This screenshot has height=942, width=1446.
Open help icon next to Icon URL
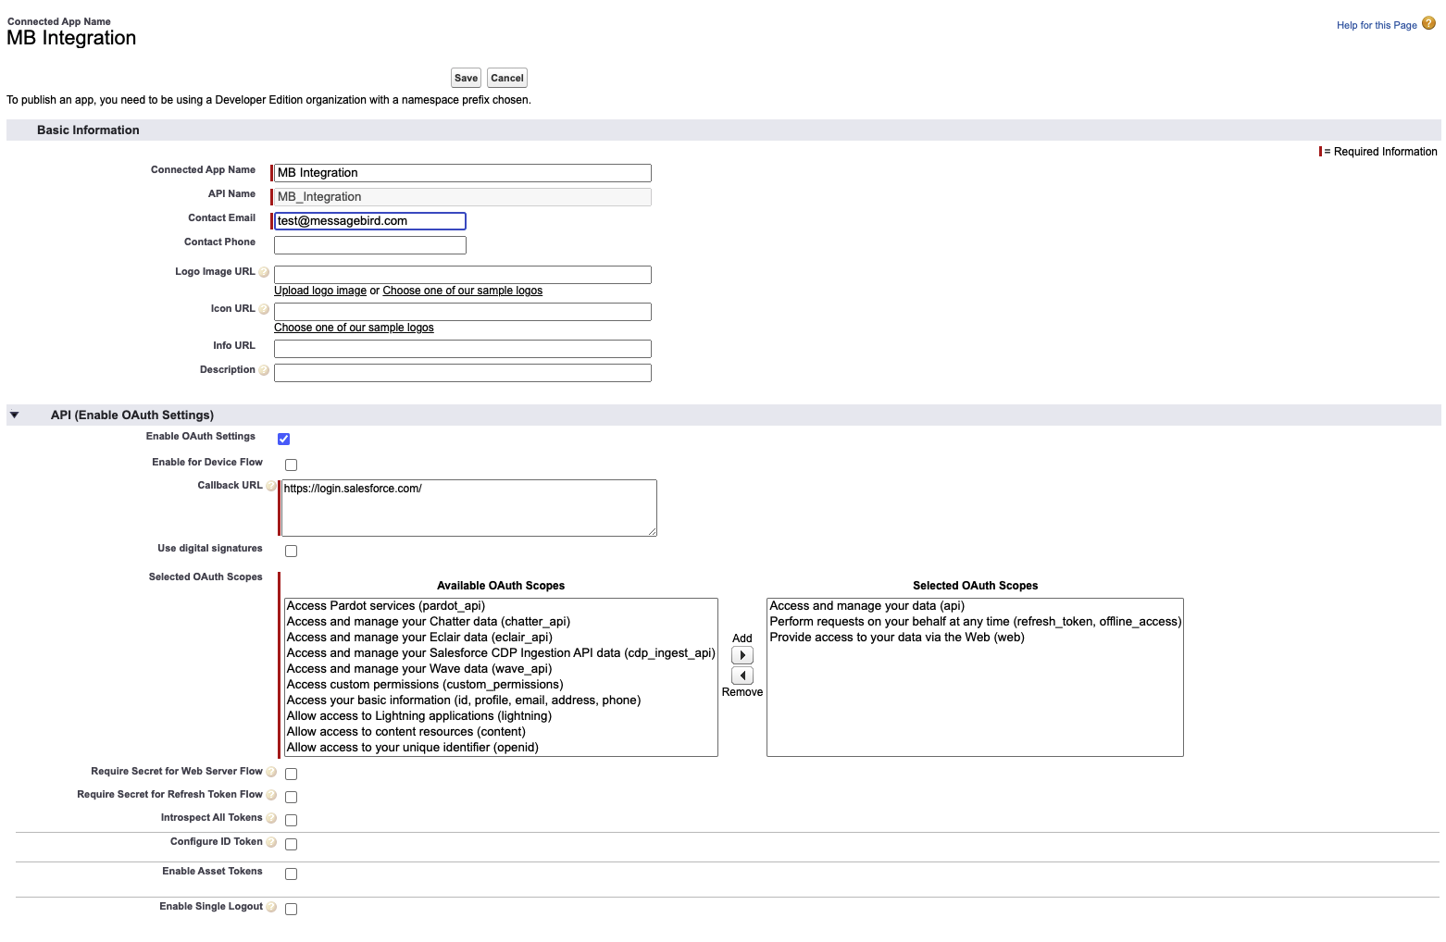click(x=264, y=309)
